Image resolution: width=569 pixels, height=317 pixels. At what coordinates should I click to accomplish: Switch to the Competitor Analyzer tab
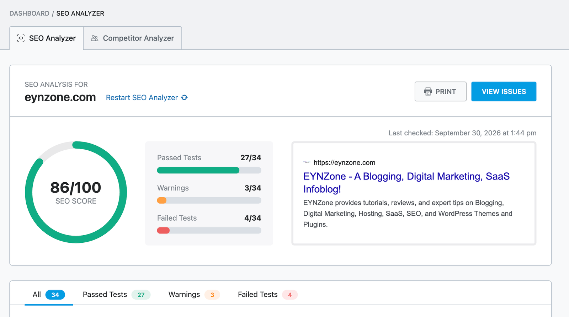point(133,38)
